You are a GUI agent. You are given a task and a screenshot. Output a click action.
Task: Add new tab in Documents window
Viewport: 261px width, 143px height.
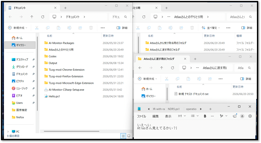[66, 8]
